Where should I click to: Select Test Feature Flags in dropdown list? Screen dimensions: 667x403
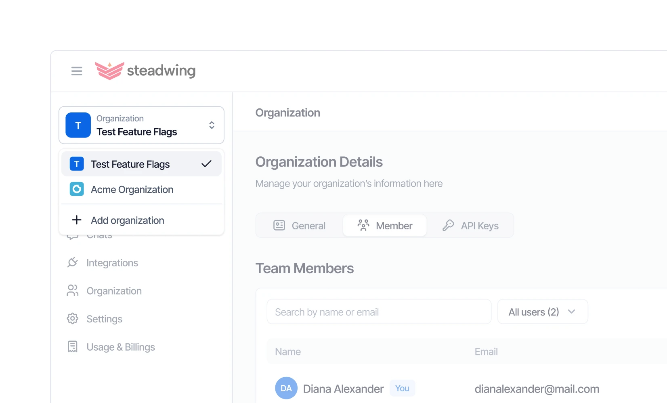141,164
